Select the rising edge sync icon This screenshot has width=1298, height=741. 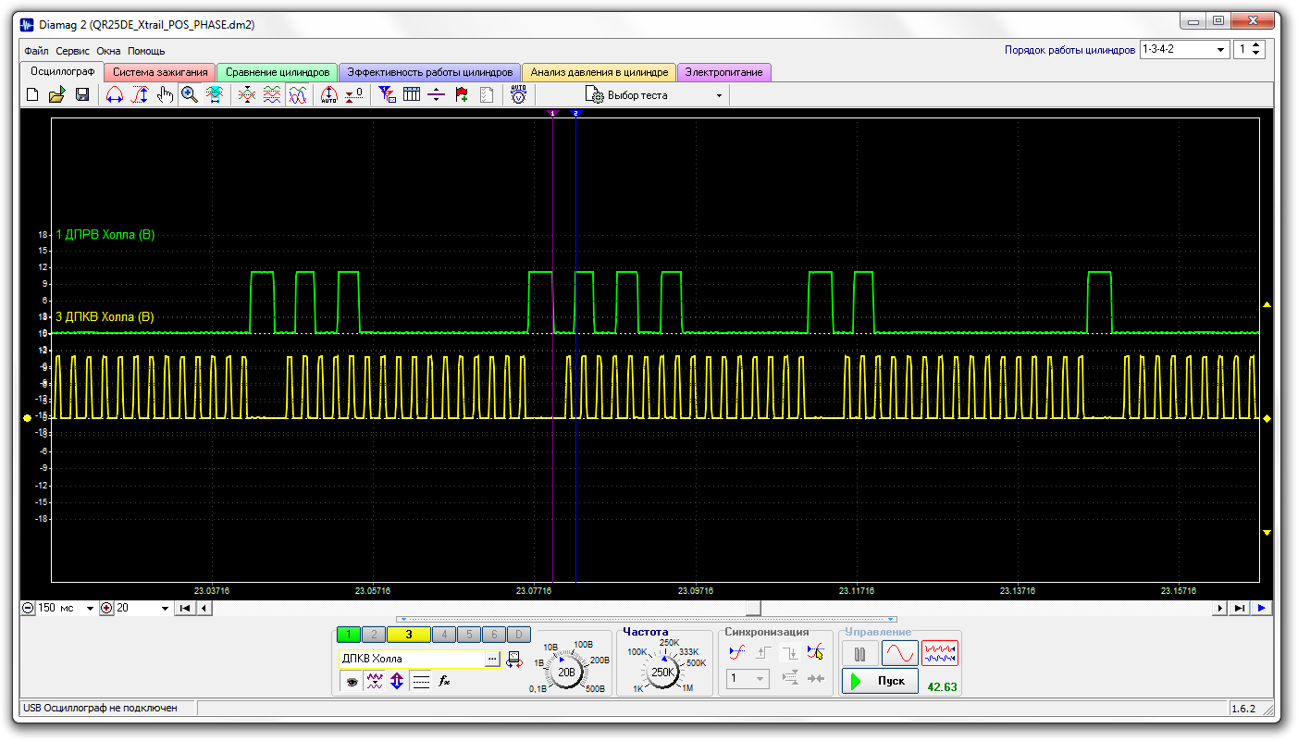click(x=764, y=652)
